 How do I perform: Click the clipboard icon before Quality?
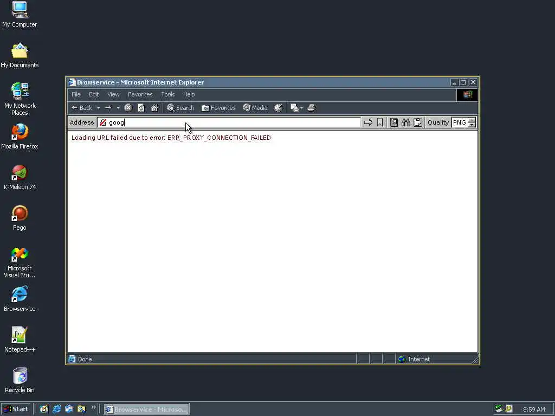(418, 122)
